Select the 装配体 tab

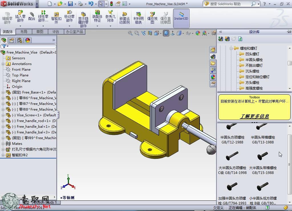[8, 32]
